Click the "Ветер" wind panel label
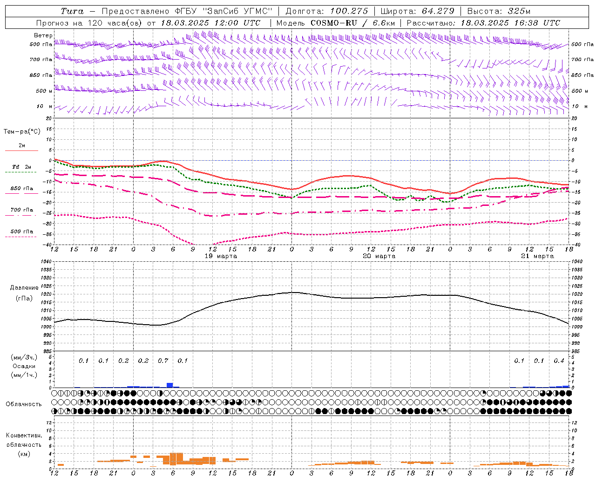Screen dimensions: 596x477 coord(43,35)
